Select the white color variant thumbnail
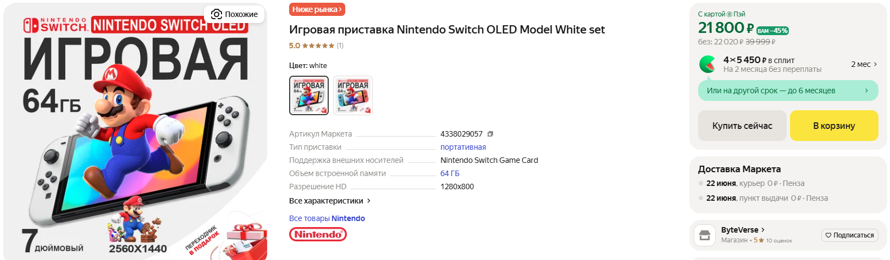Image resolution: width=890 pixels, height=260 pixels. pyautogui.click(x=309, y=95)
